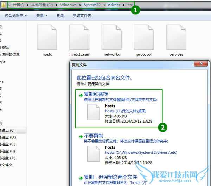Select 本地磁盘 (F:) in navigation pane

click(x=7, y=151)
